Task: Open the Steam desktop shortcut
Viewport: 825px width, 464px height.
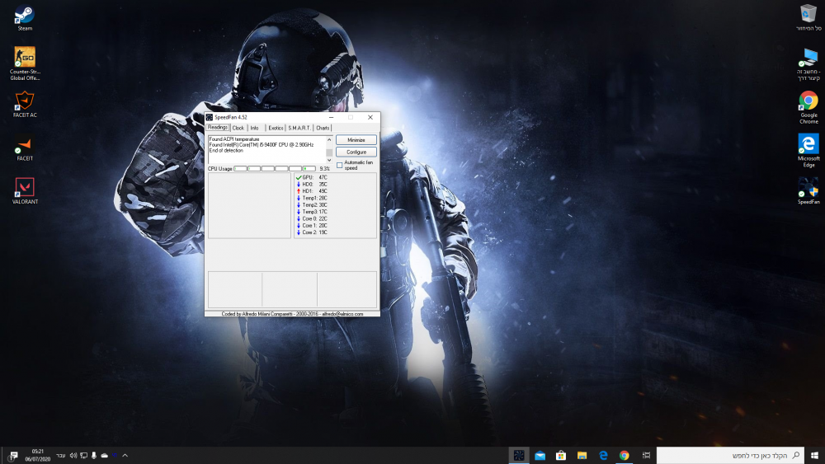Action: point(24,18)
